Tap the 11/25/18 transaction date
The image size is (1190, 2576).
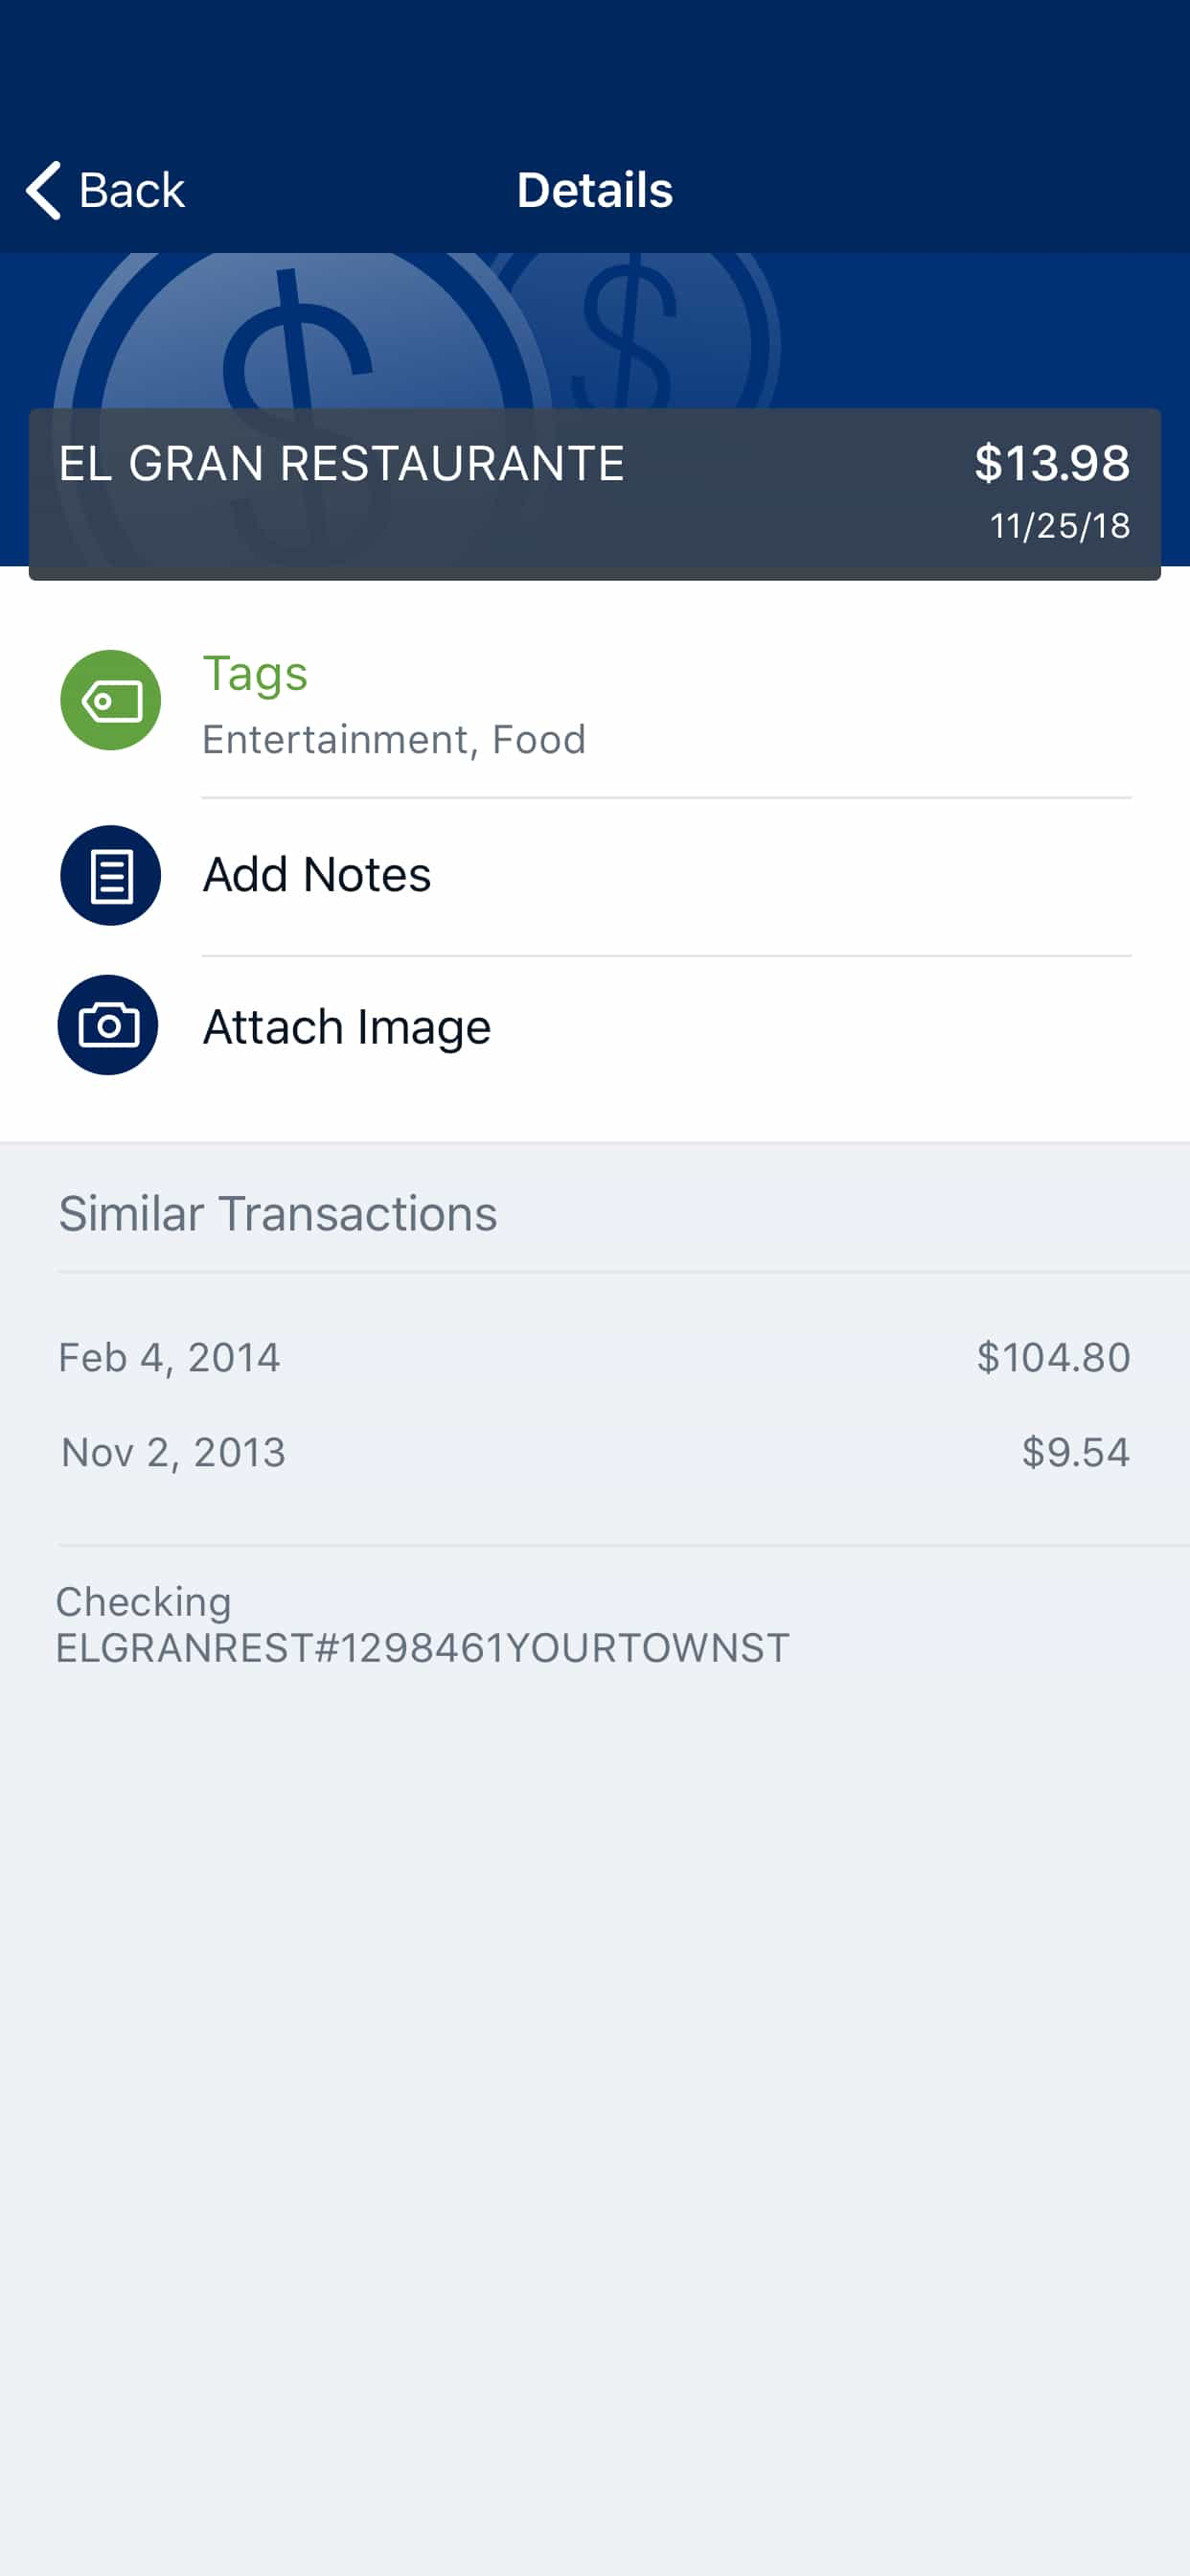pos(1059,526)
